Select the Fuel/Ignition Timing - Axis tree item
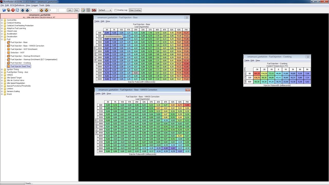 pyautogui.click(x=17, y=72)
